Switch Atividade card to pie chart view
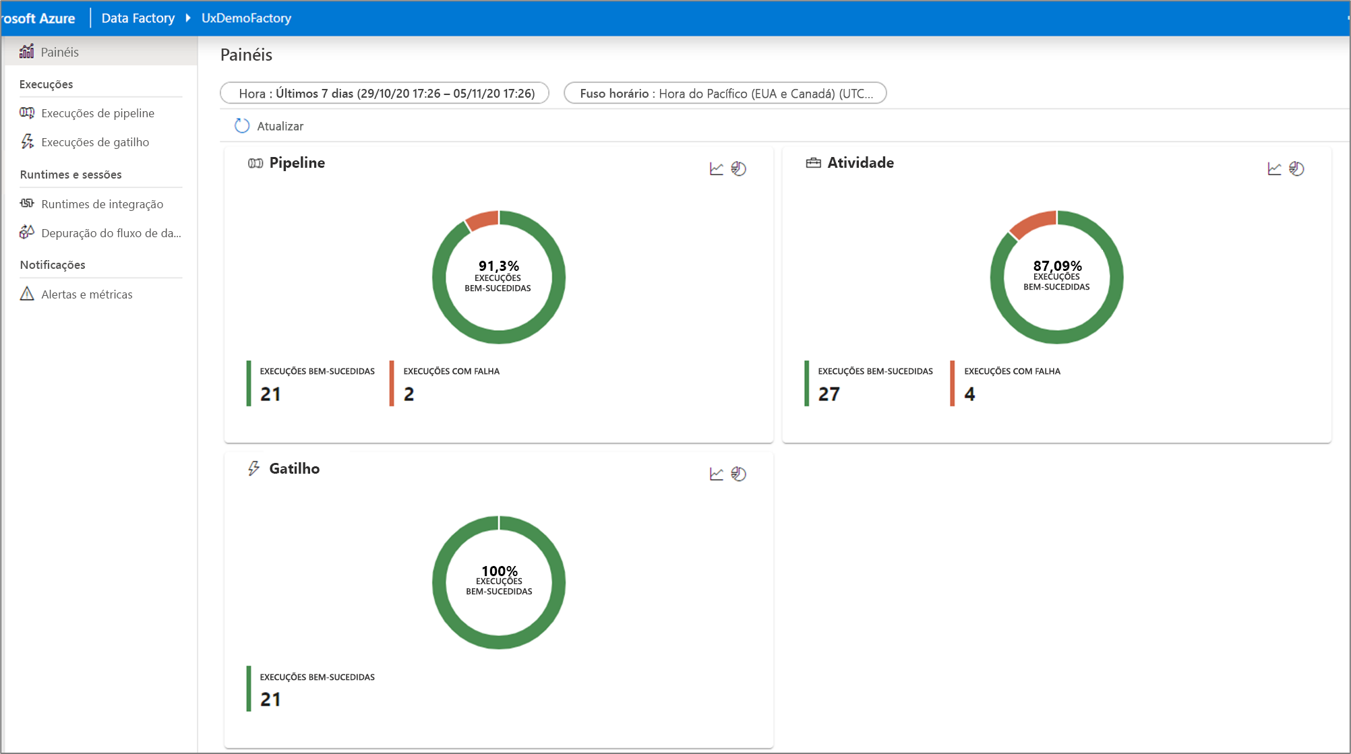Screen dimensions: 1351x754 coord(1296,168)
